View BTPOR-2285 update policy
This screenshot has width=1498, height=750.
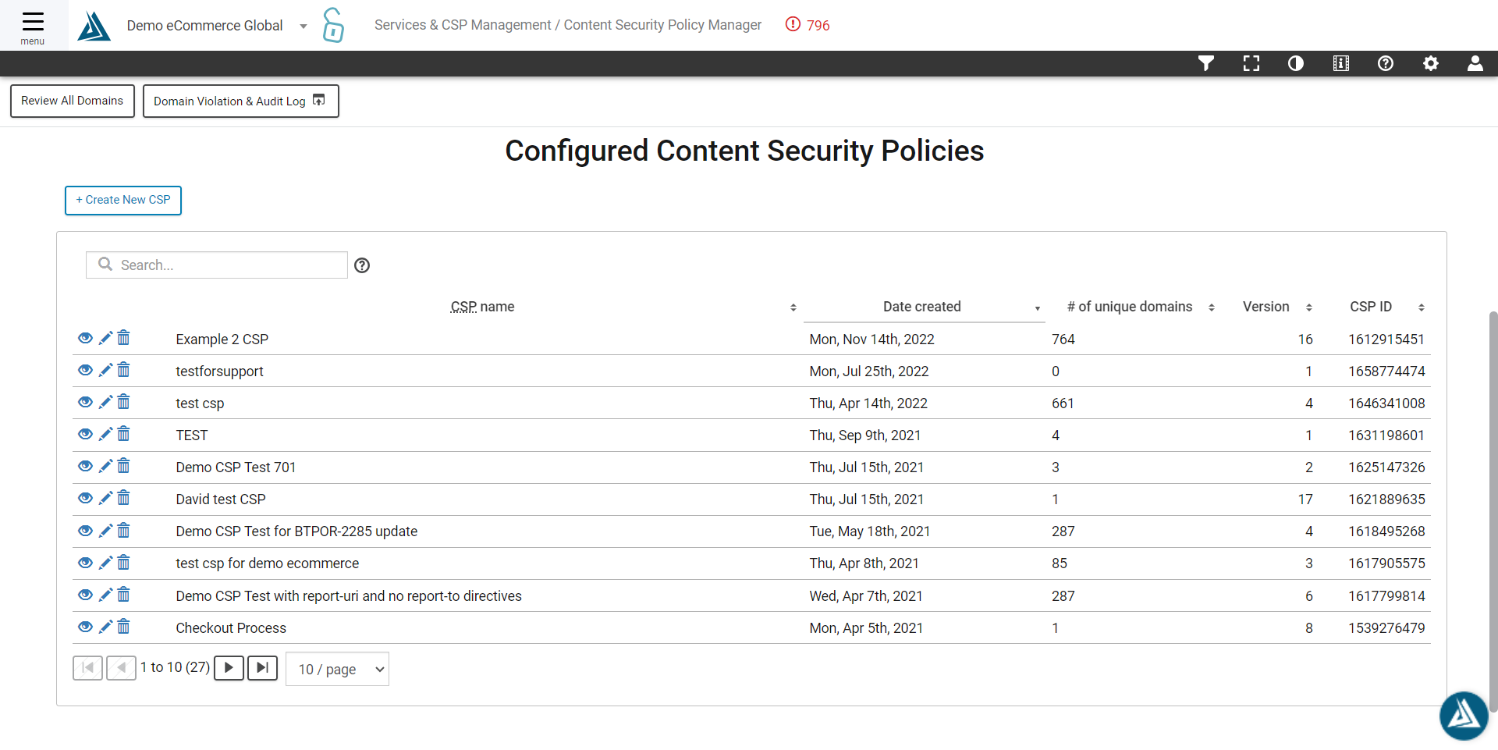(86, 531)
